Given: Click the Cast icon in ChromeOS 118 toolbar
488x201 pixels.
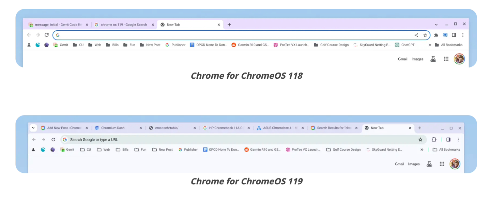Looking at the screenshot, I should click(x=445, y=35).
